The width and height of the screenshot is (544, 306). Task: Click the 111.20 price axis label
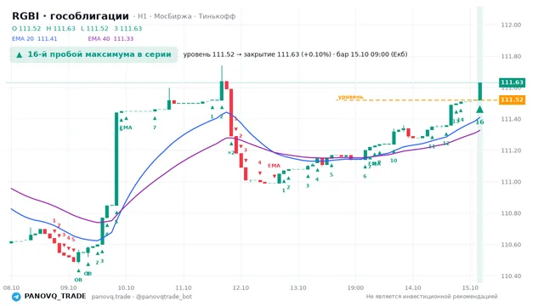[511, 150]
